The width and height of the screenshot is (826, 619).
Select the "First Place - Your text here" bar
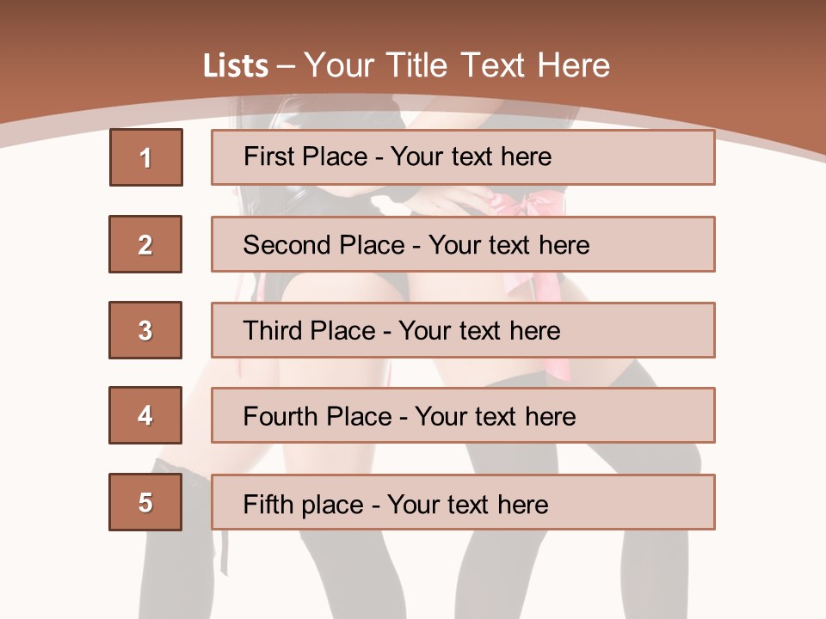(463, 157)
